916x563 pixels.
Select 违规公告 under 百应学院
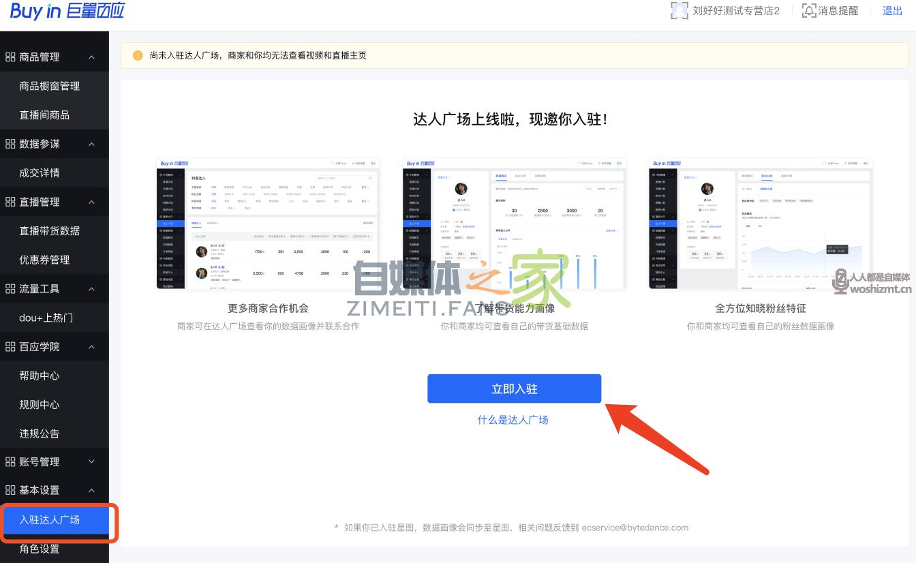[39, 433]
